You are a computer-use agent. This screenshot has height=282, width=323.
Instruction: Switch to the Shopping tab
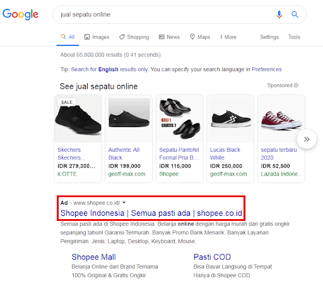click(x=134, y=37)
